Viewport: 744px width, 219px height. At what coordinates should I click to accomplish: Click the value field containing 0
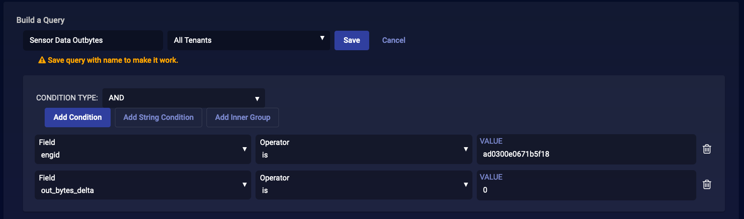coord(586,190)
